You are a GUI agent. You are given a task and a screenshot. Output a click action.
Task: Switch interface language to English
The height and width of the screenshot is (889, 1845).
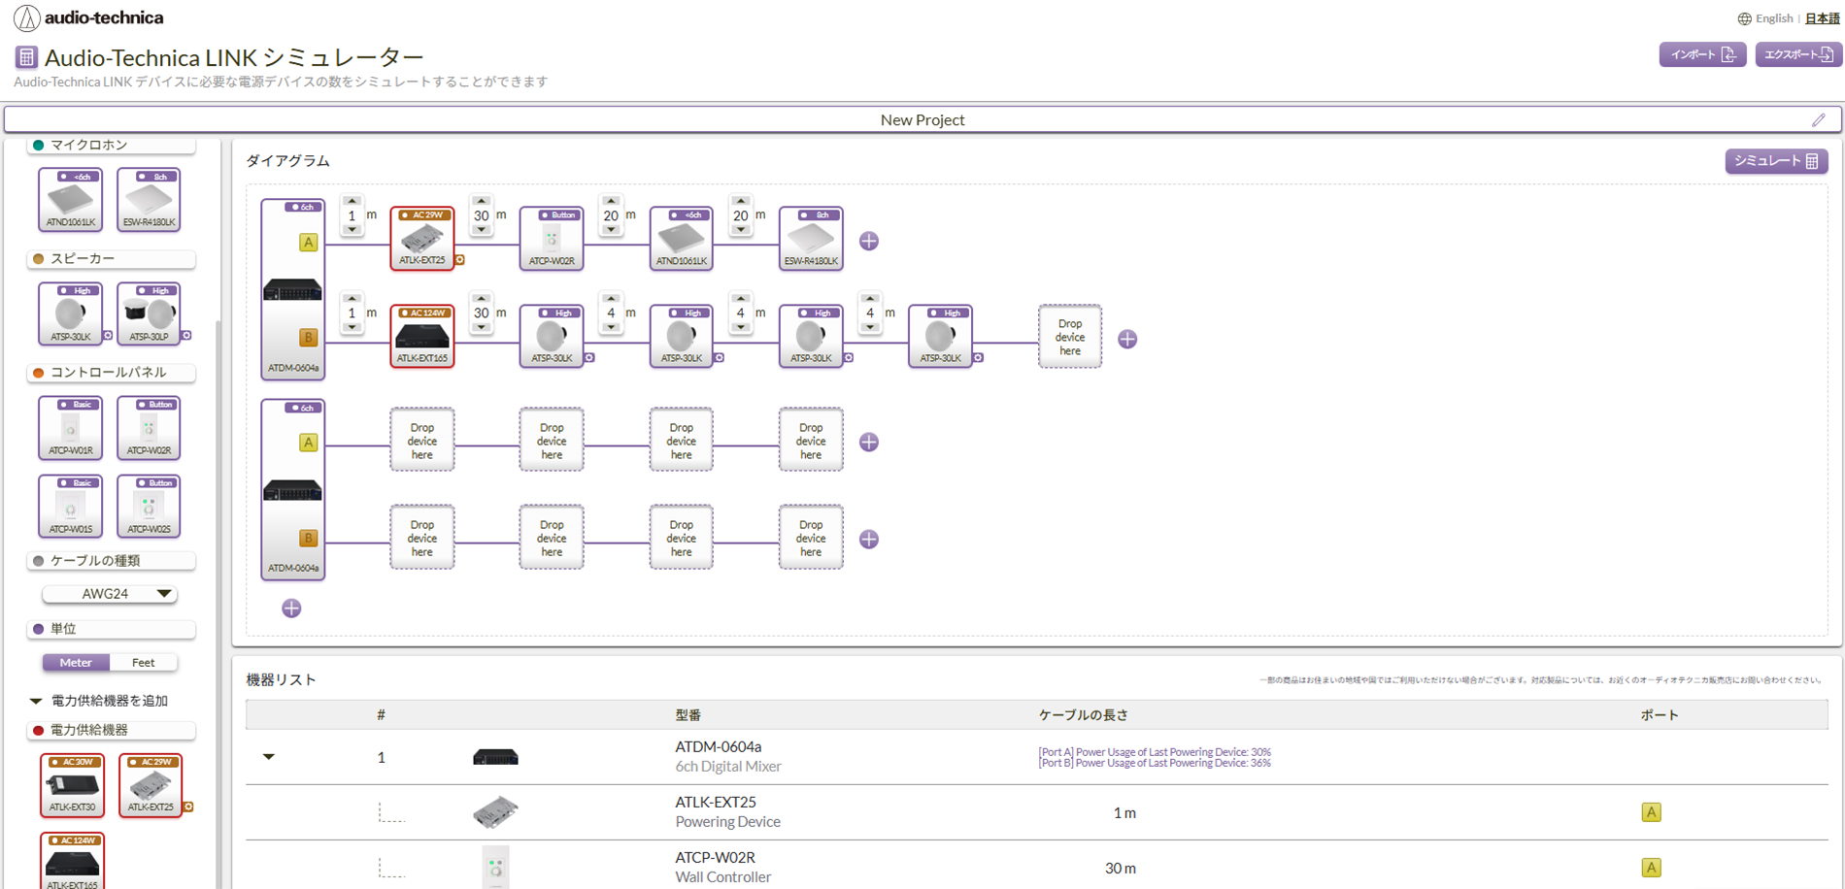(1773, 17)
